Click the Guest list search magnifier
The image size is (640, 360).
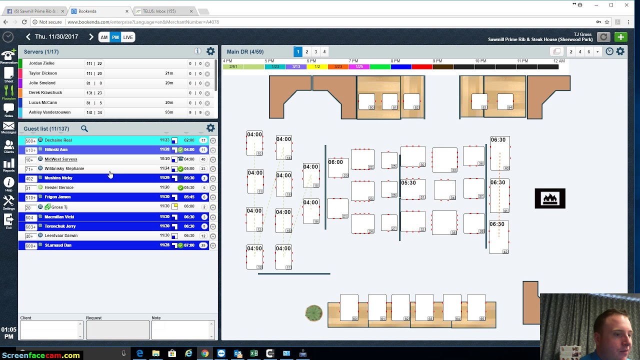84,129
